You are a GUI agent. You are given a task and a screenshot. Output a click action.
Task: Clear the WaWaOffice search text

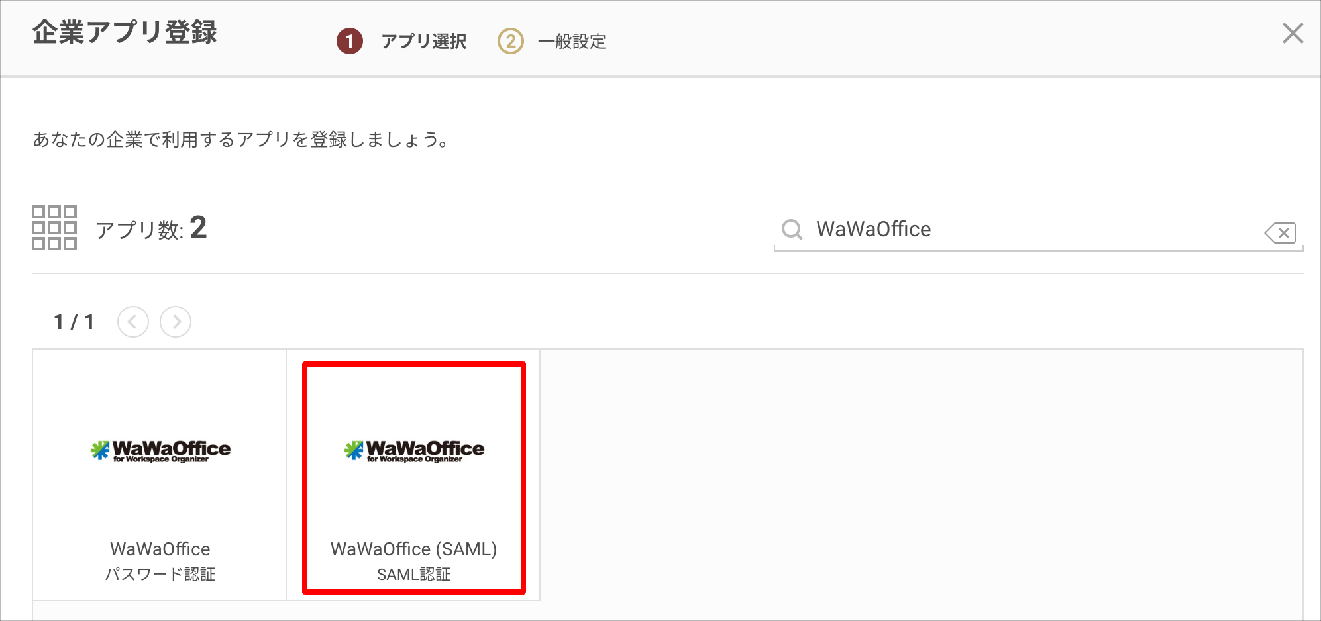pos(1280,232)
